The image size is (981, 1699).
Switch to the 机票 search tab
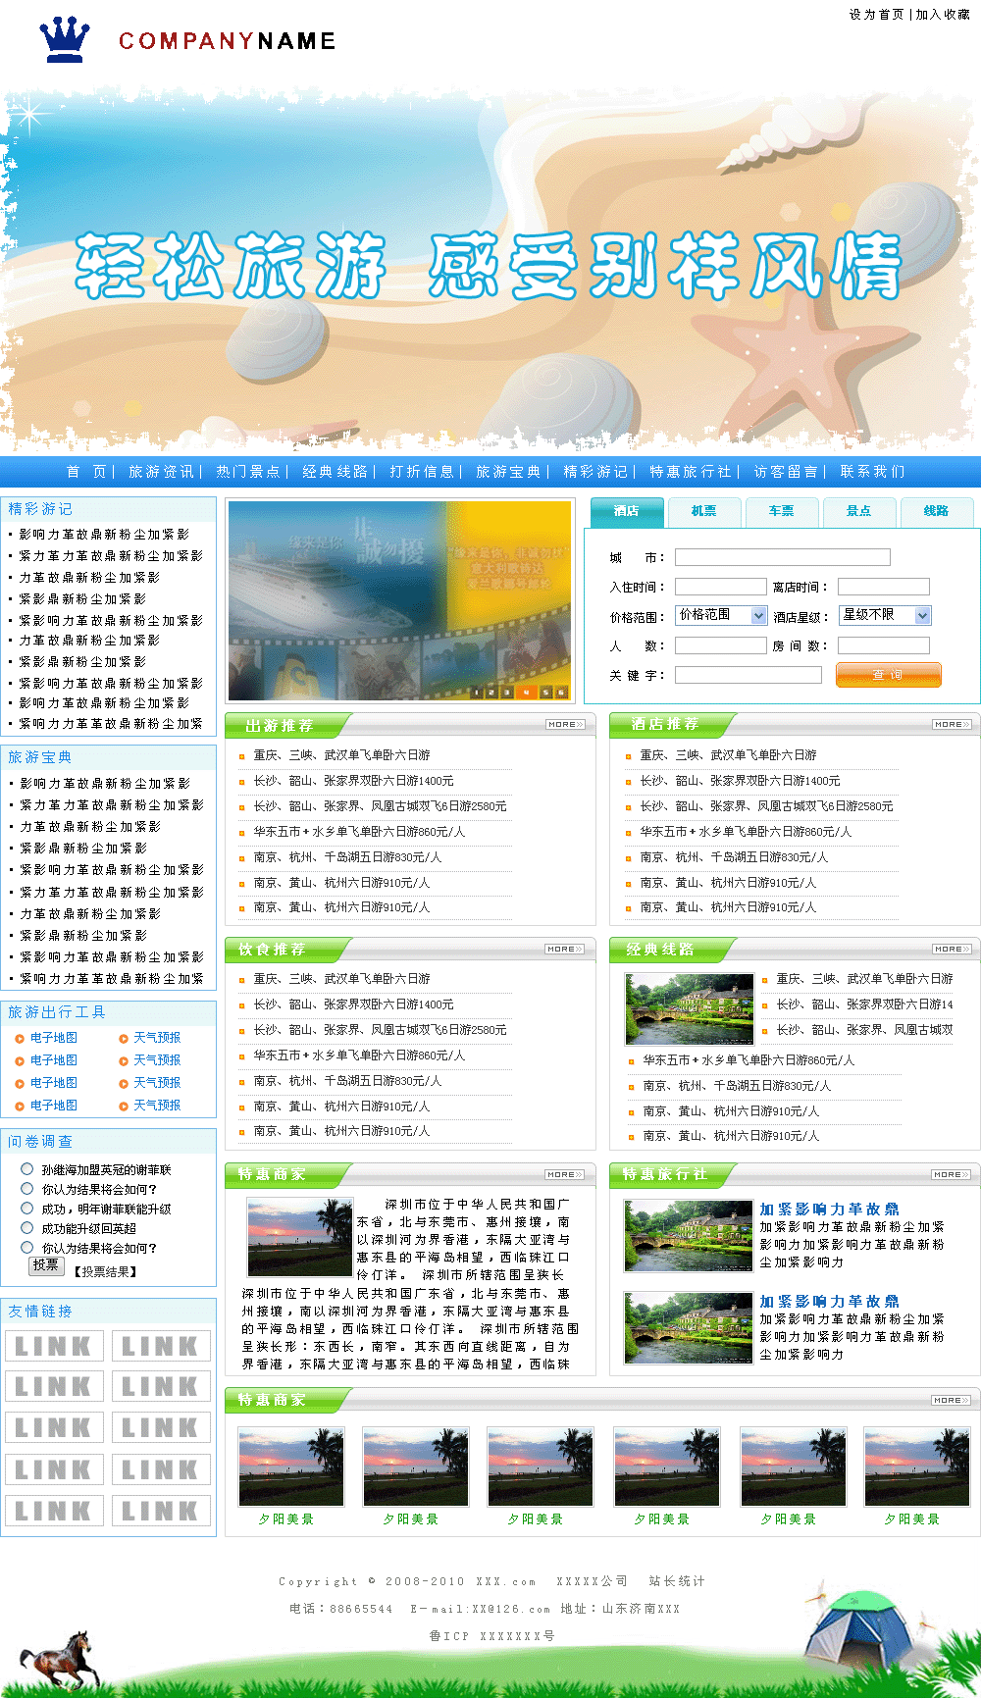pos(703,511)
